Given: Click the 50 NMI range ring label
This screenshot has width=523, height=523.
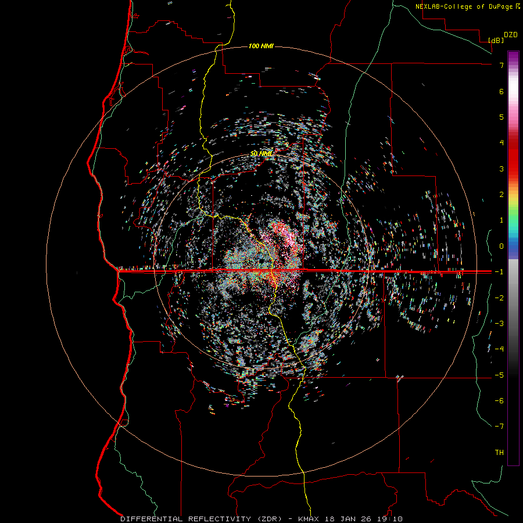Looking at the screenshot, I should tap(261, 153).
